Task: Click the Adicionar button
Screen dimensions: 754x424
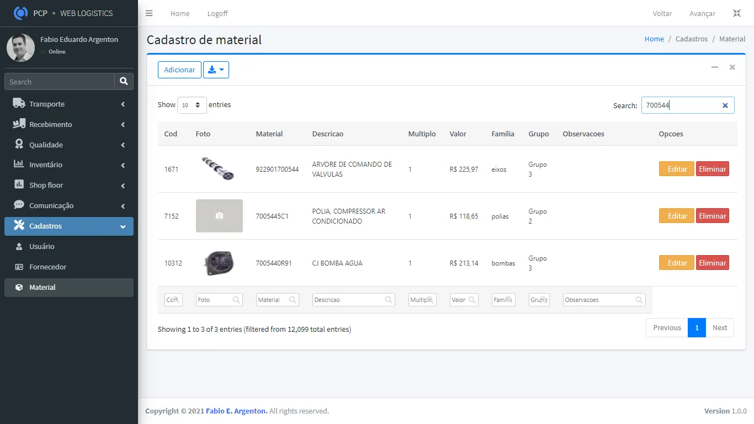Action: tap(179, 70)
